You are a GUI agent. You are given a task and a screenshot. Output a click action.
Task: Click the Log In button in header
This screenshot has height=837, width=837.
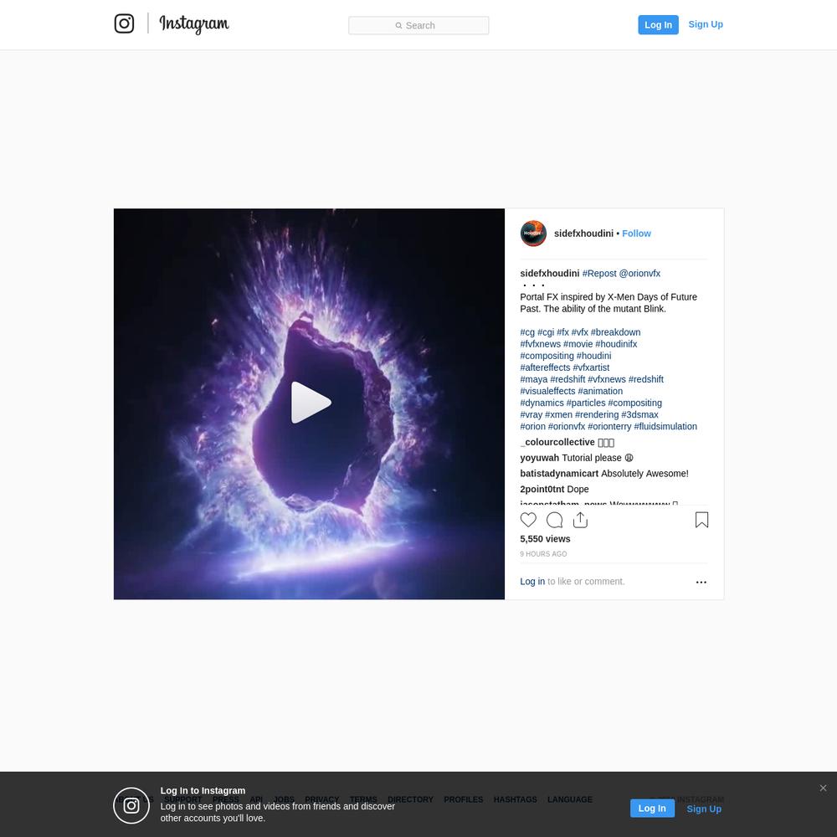(658, 24)
